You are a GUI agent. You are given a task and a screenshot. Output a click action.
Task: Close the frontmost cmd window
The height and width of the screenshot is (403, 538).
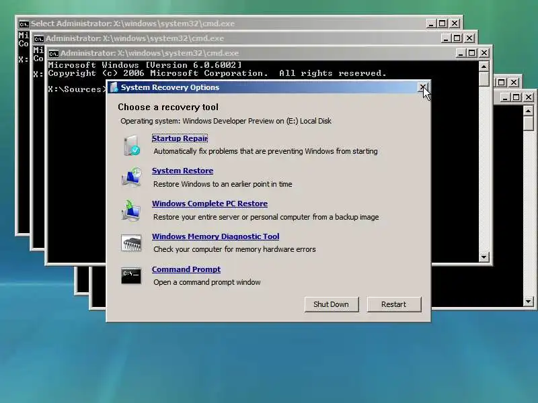pyautogui.click(x=484, y=53)
